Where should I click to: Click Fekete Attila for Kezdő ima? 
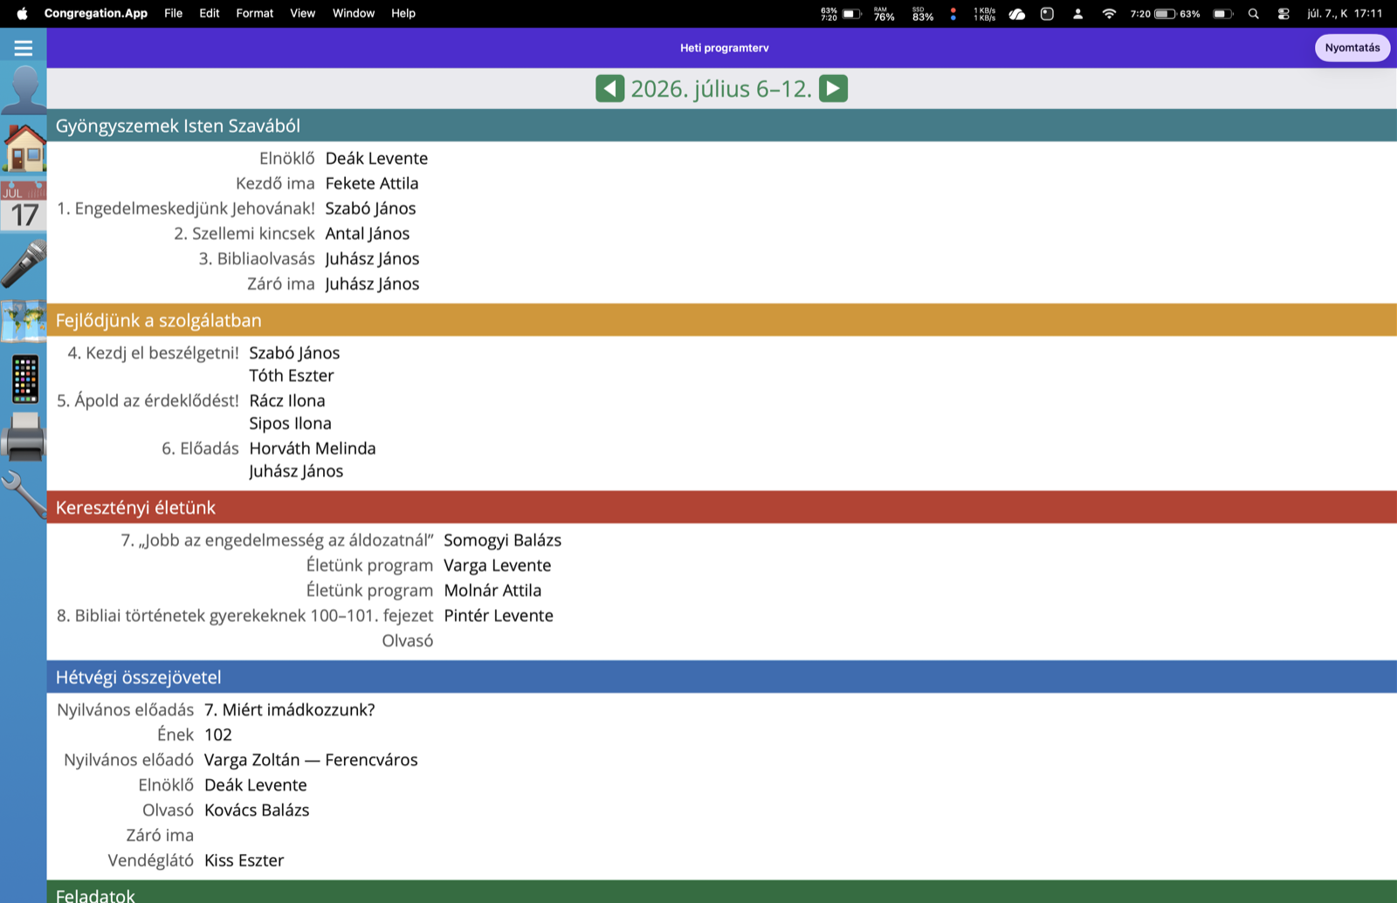click(372, 183)
